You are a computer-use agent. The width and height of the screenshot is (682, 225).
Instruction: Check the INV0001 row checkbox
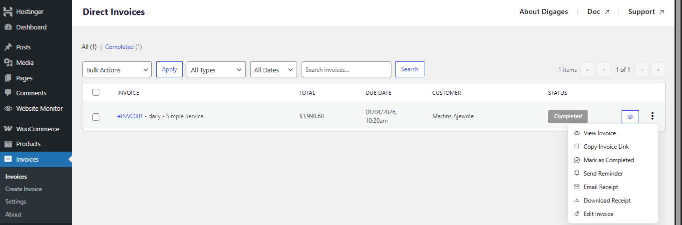click(96, 117)
